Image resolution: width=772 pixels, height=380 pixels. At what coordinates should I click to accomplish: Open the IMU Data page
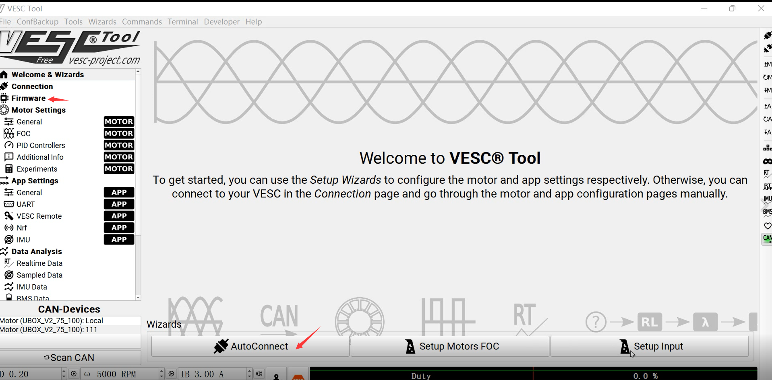pyautogui.click(x=31, y=286)
